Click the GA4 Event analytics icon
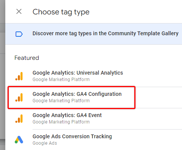 coord(19,119)
